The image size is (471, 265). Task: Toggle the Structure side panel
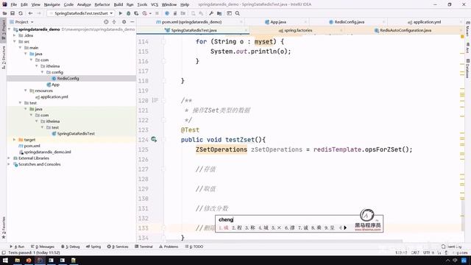(x=3, y=57)
